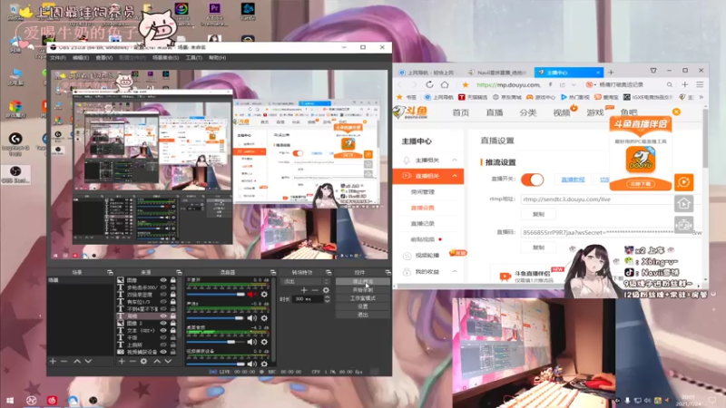Screen dimensions: 726x408
Task: Open the gear settings next to the red muted speaker
Action: point(264,294)
